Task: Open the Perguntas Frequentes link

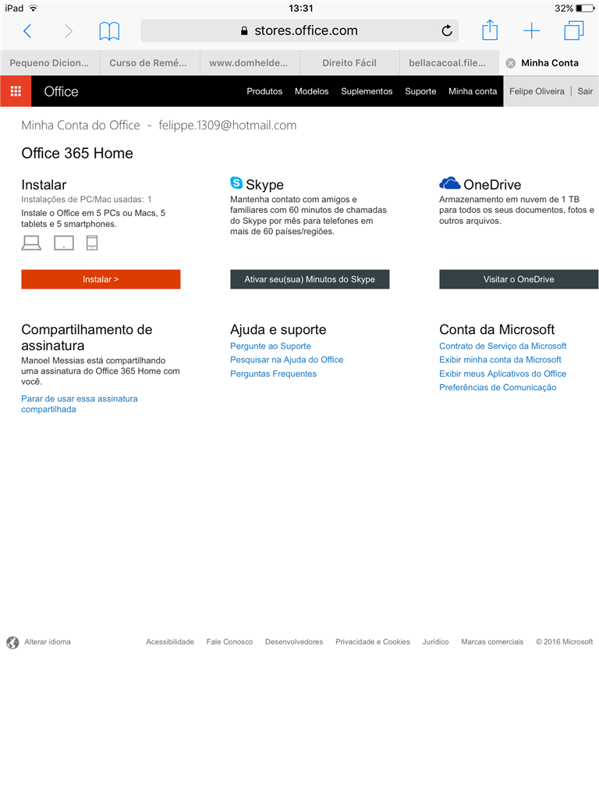Action: [274, 374]
